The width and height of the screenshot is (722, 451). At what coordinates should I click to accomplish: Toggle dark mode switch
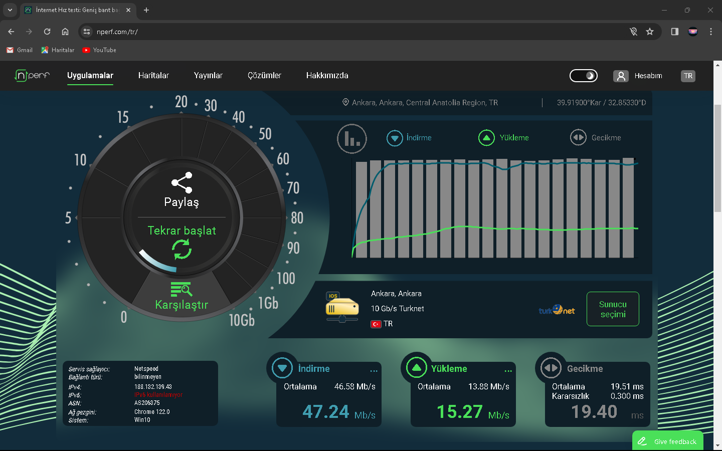tap(584, 76)
